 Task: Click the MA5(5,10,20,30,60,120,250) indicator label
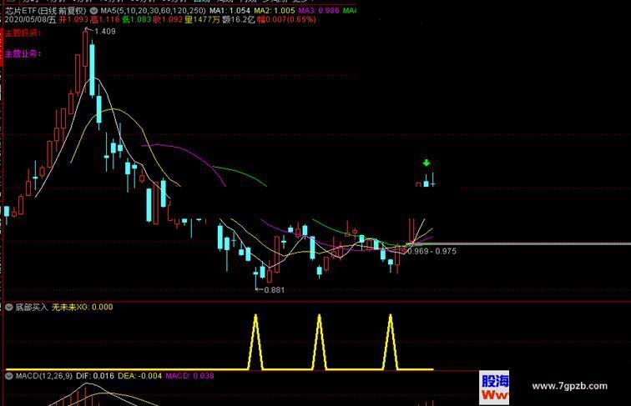[153, 11]
